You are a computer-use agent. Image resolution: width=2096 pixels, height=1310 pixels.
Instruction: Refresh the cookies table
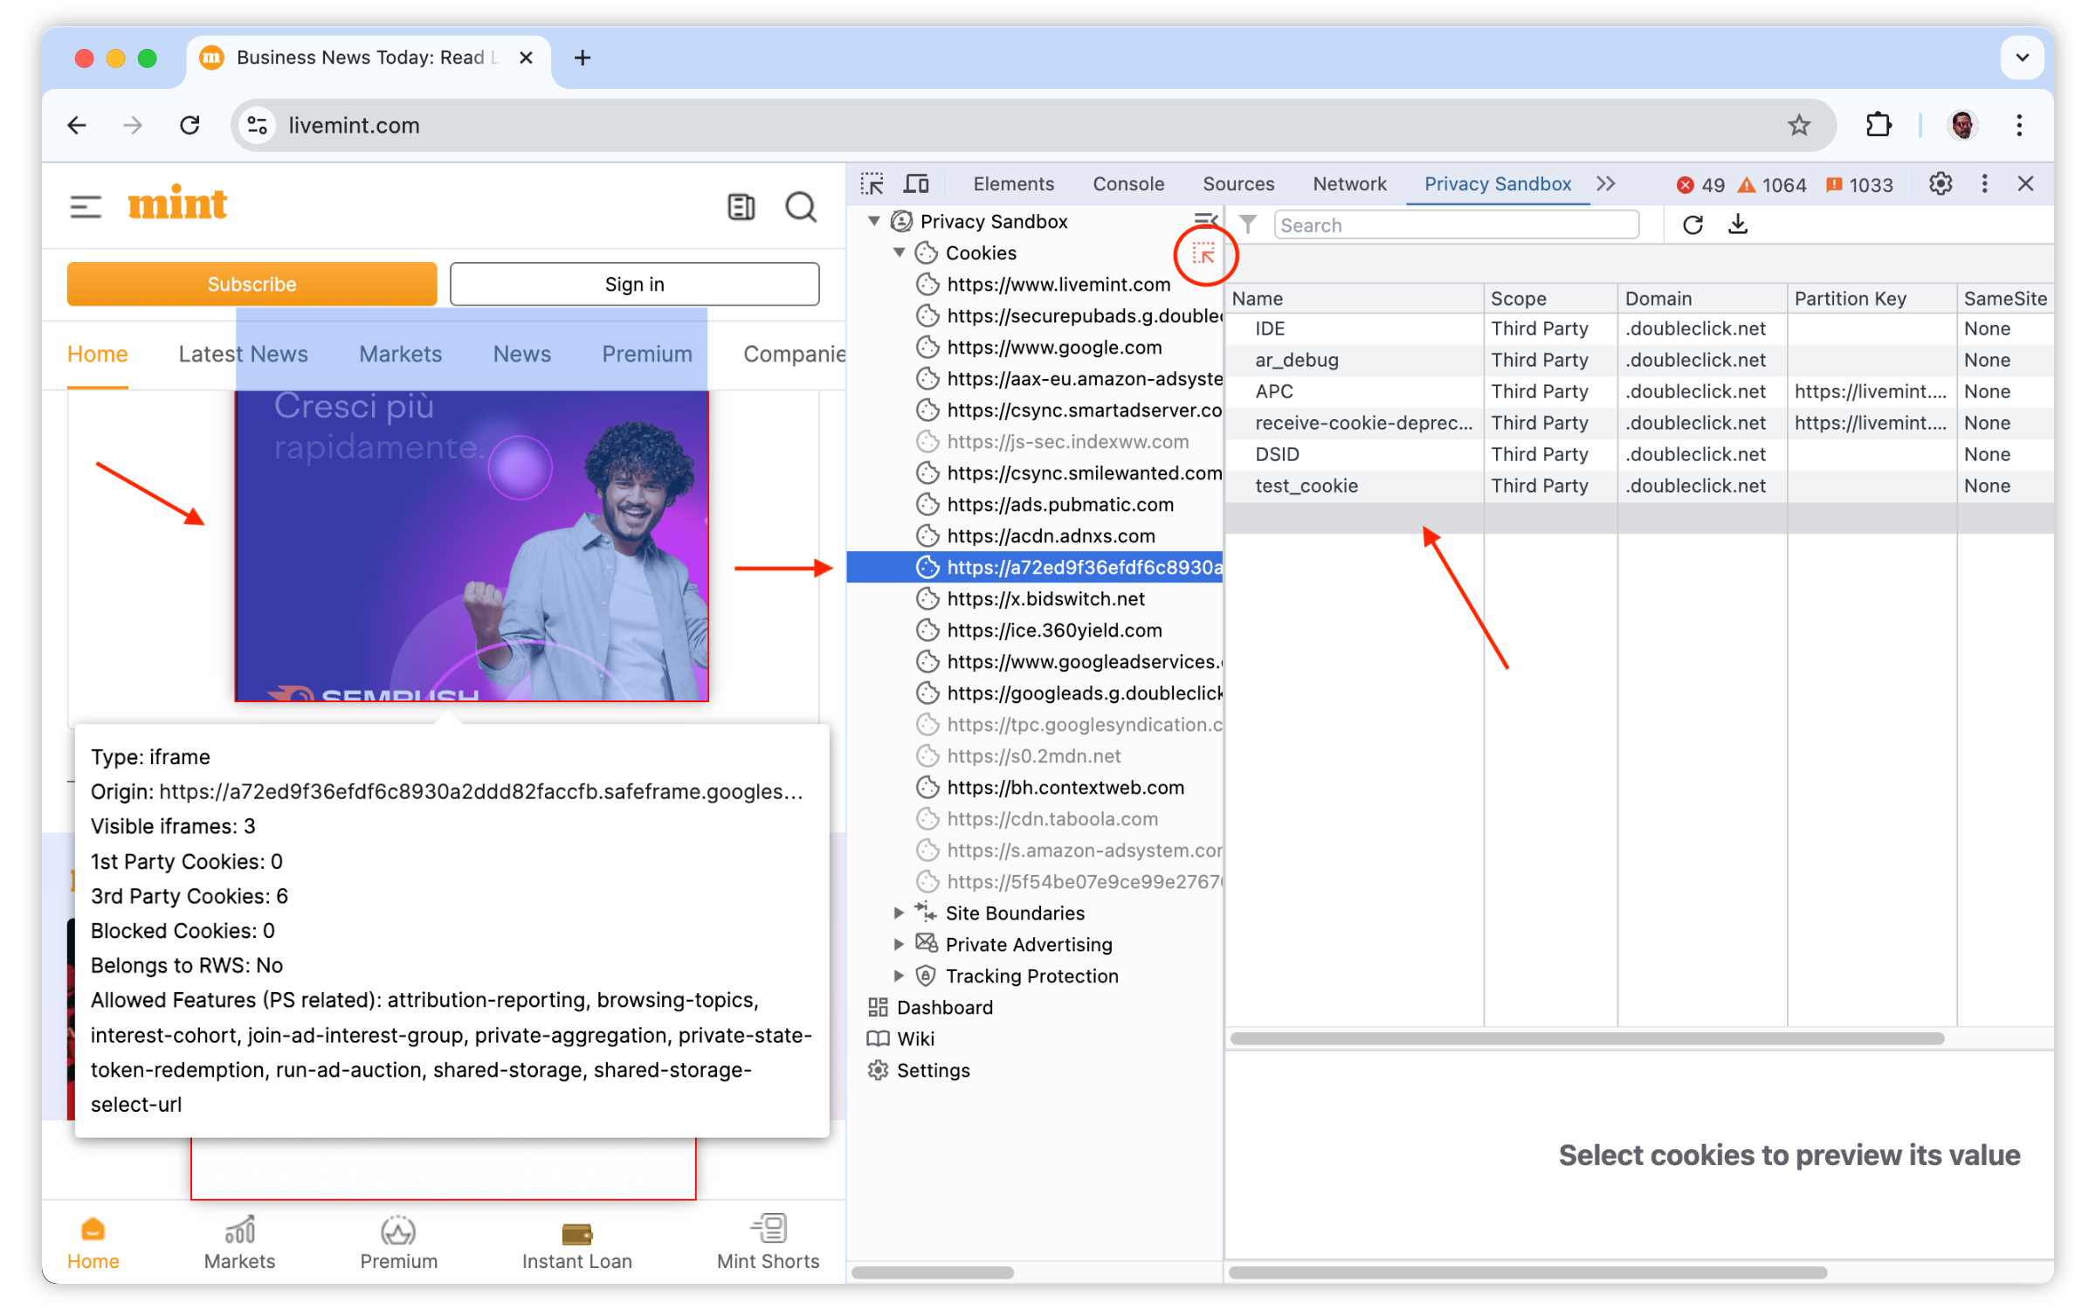click(1692, 225)
